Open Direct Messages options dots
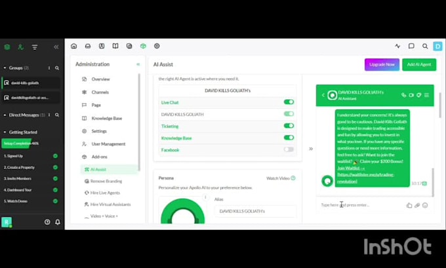Viewport: 446px width, 268px height. [49, 115]
